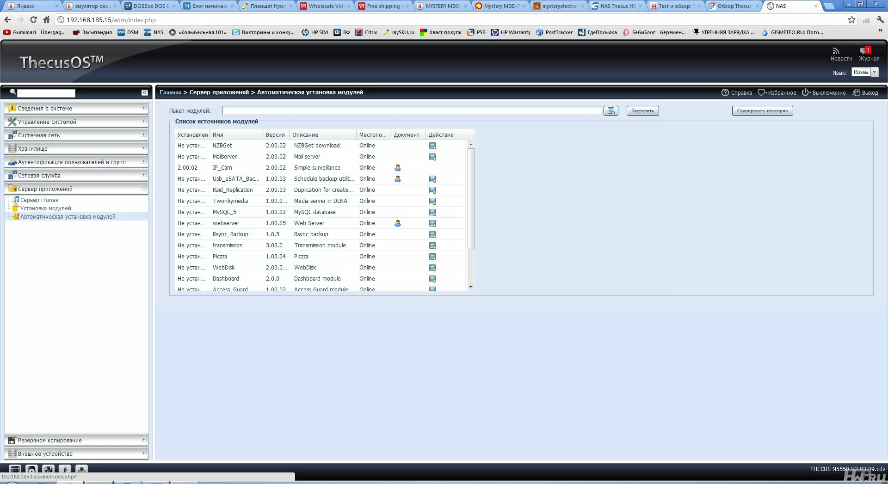Open the IP_Cam document icon
Image resolution: width=888 pixels, height=484 pixels.
398,168
